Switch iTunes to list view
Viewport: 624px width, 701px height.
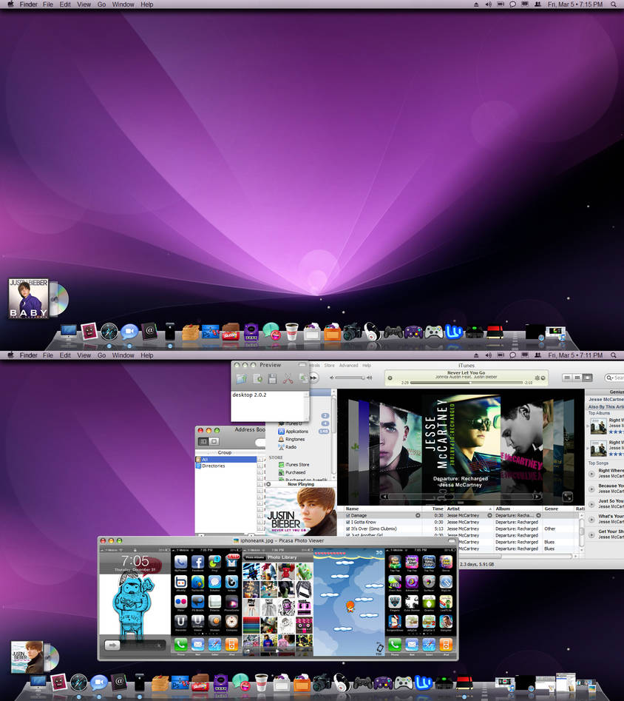click(x=567, y=378)
